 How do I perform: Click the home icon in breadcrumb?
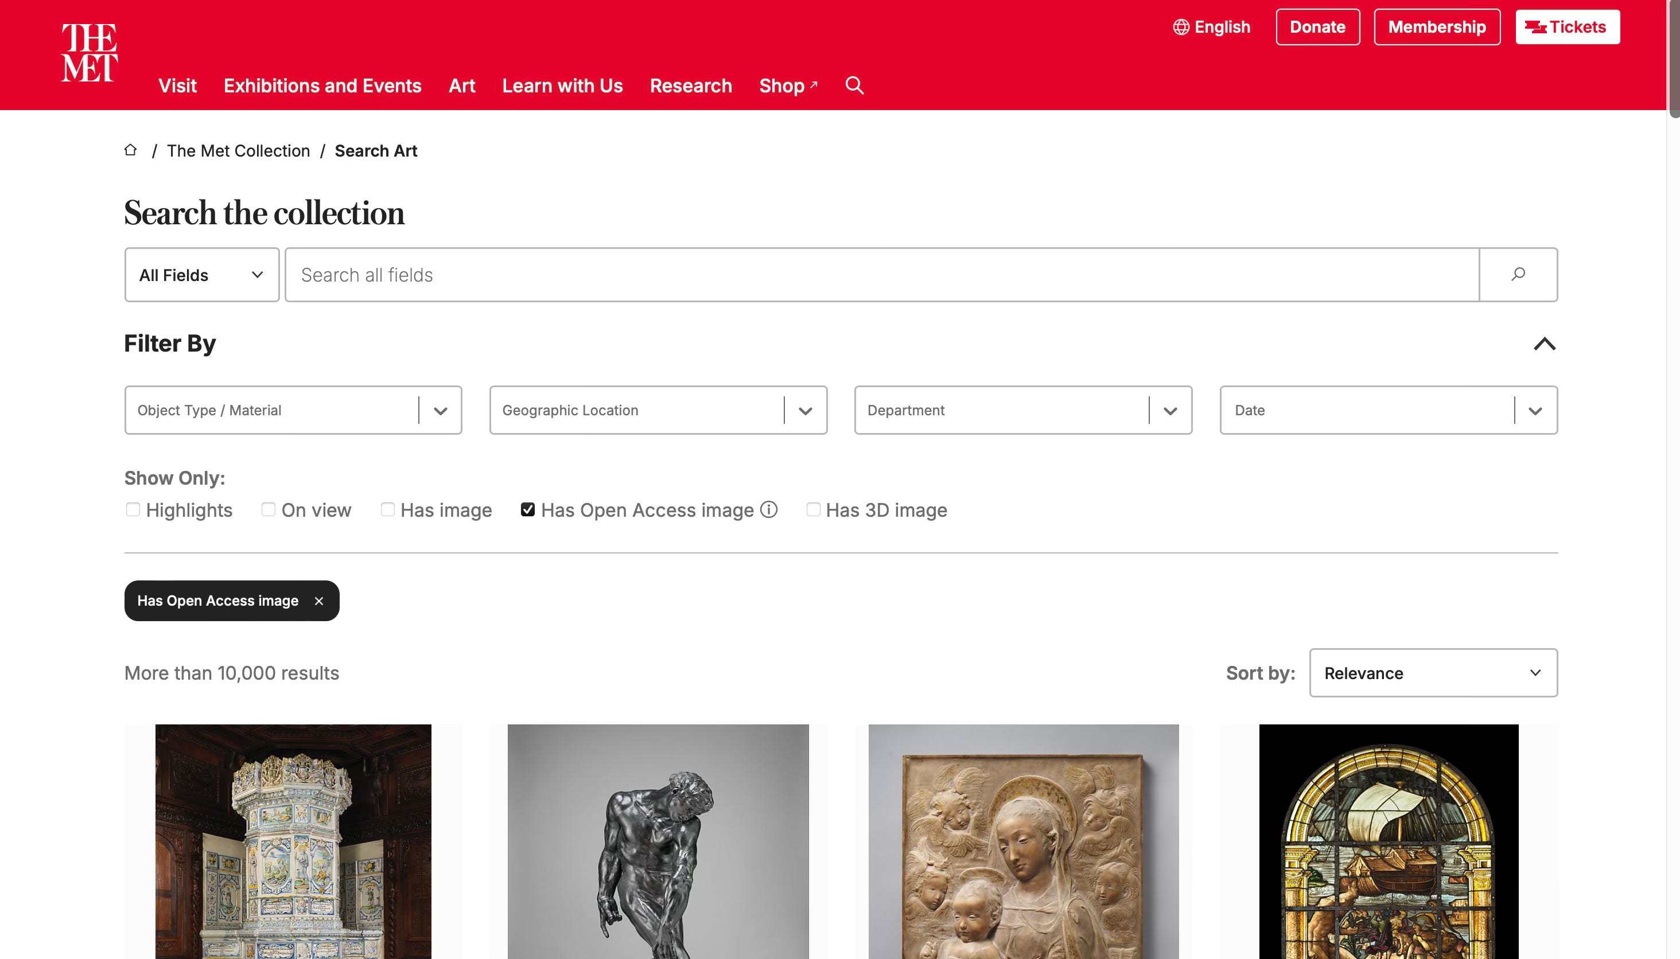[x=130, y=150]
